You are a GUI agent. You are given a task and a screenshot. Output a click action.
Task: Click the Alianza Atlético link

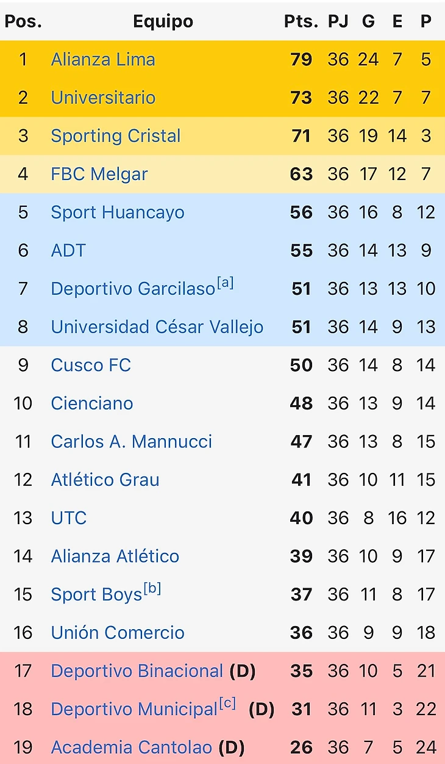[x=115, y=557]
